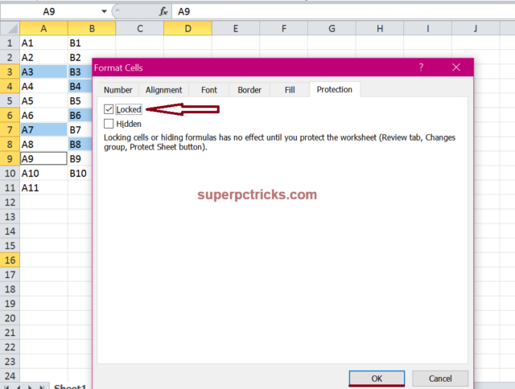515x389 pixels.
Task: Click cell containing B9
Action: 80,159
